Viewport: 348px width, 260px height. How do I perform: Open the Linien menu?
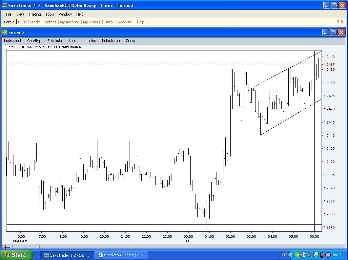[x=91, y=41]
